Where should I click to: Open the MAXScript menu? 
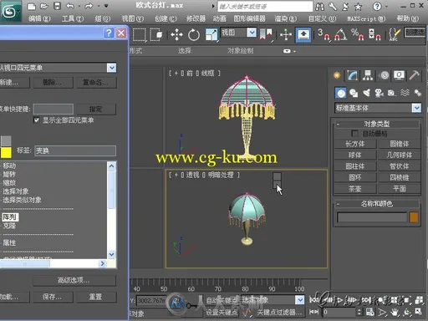coord(366,18)
